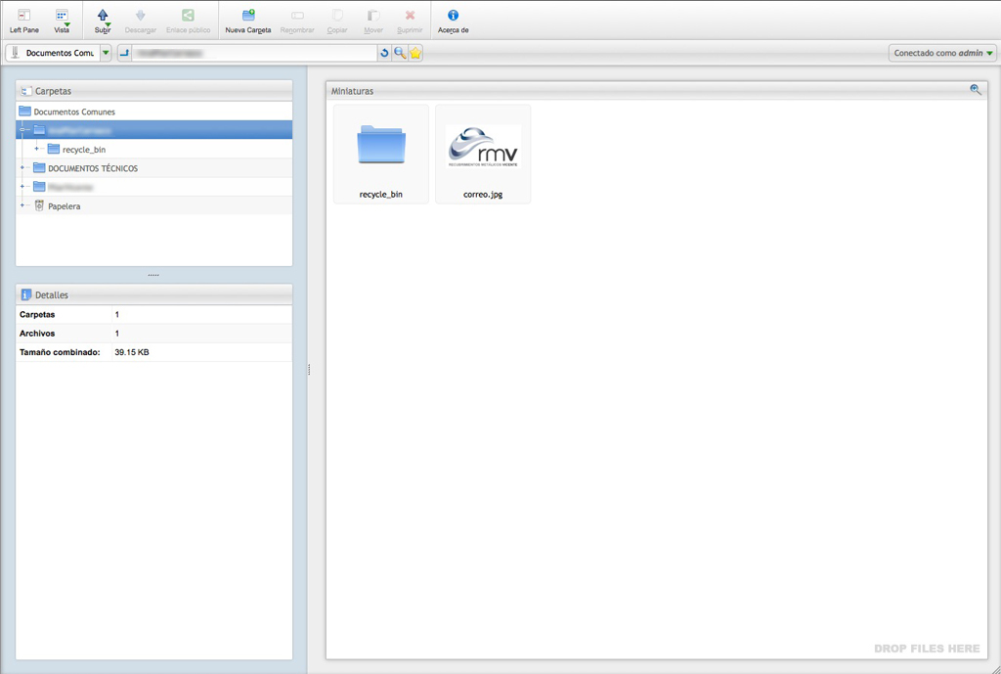Screen dimensions: 1001x674
Task: Refresh the current folder listing
Action: (385, 53)
